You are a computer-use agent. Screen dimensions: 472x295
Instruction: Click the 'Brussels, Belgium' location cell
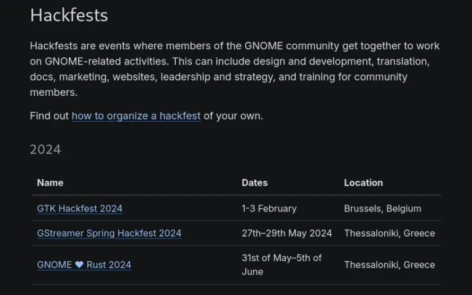click(382, 208)
